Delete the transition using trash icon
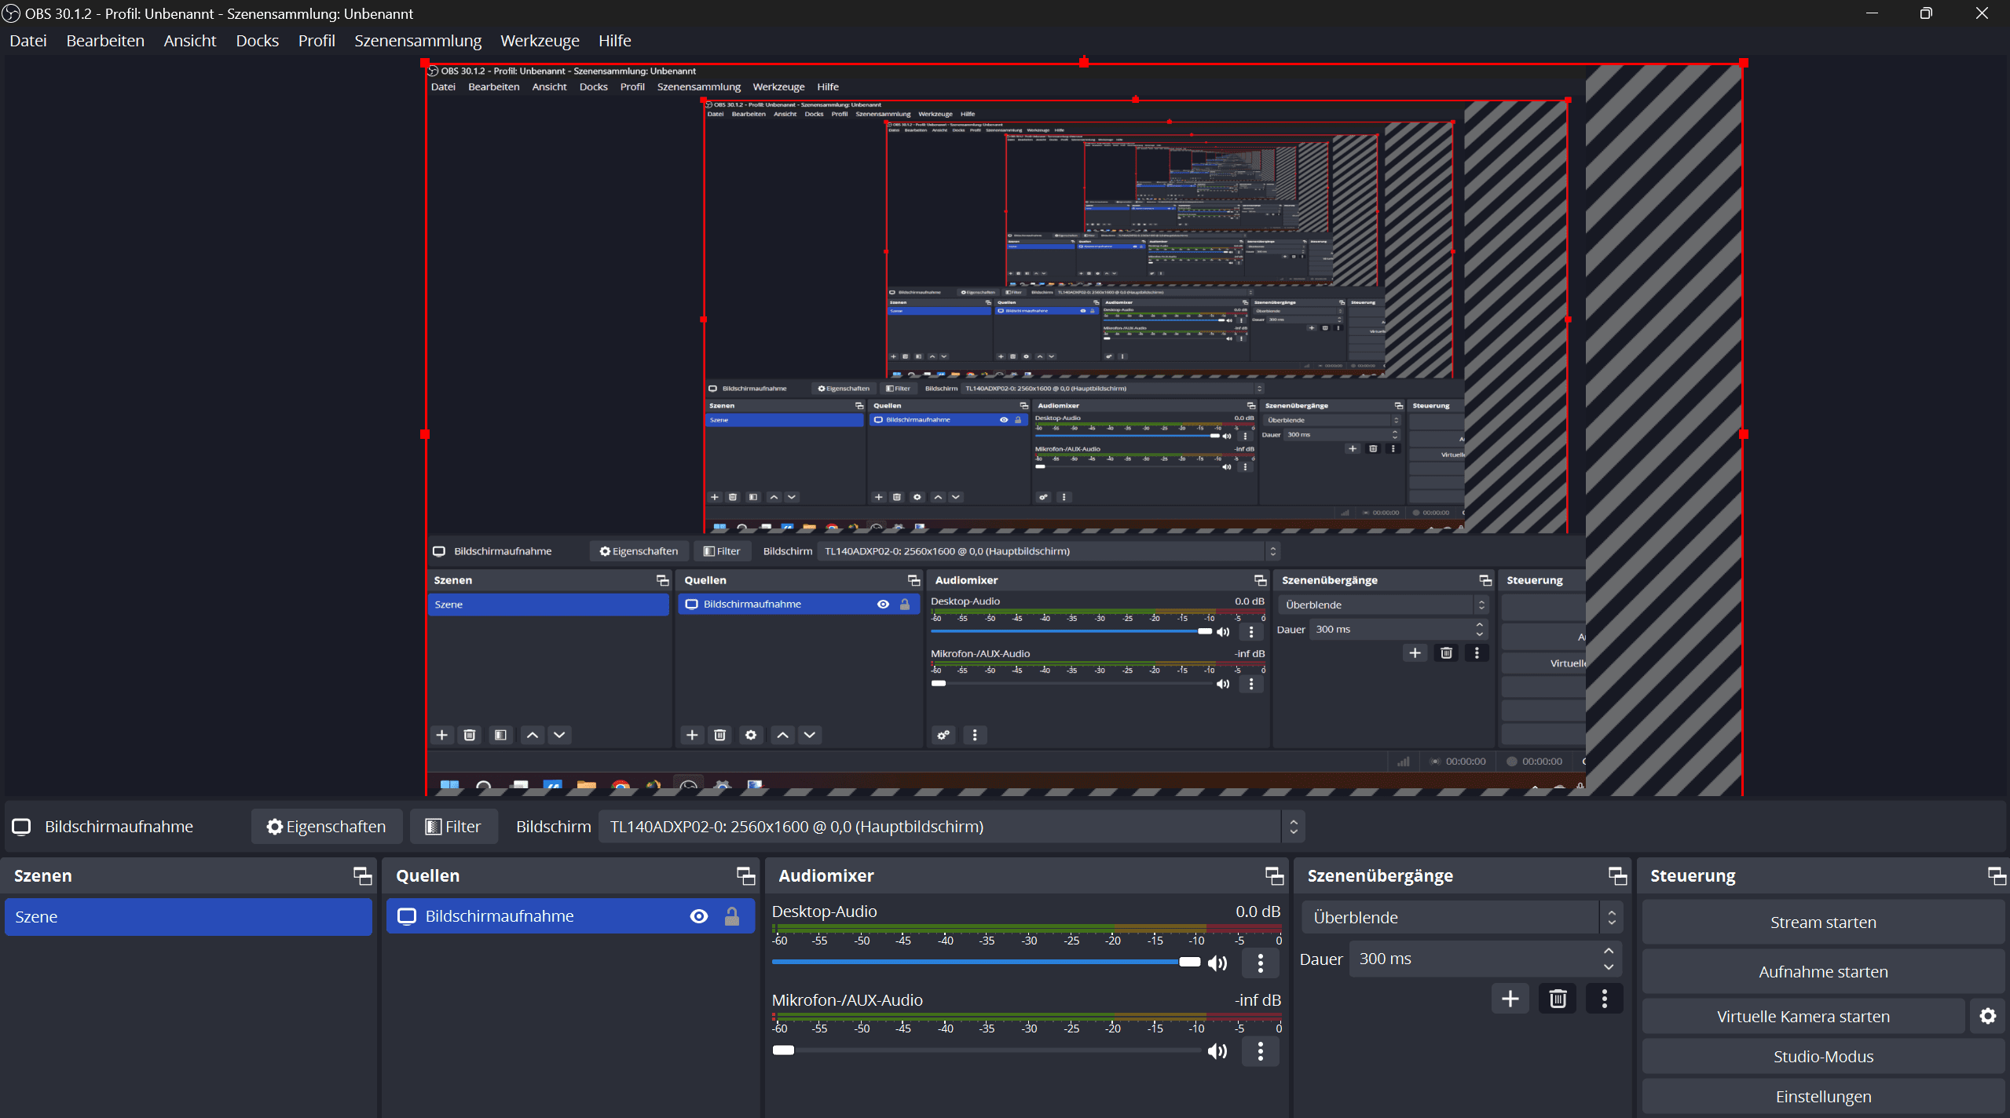Viewport: 2010px width, 1118px height. click(1558, 999)
